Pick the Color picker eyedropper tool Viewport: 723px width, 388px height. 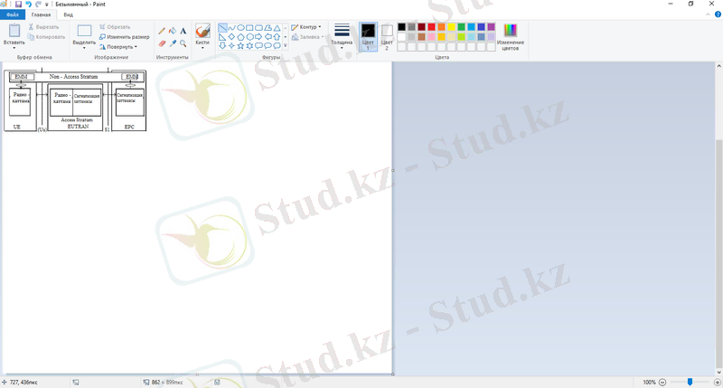tap(173, 43)
